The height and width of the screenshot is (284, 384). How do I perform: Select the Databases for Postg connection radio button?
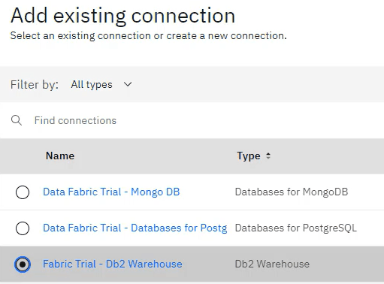click(23, 228)
